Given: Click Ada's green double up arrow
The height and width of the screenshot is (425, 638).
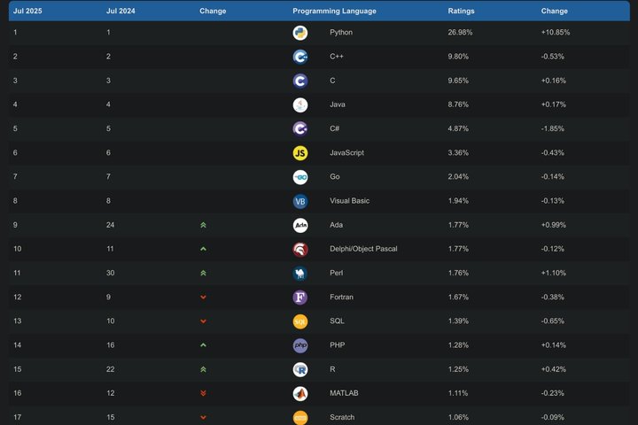Looking at the screenshot, I should [x=203, y=225].
